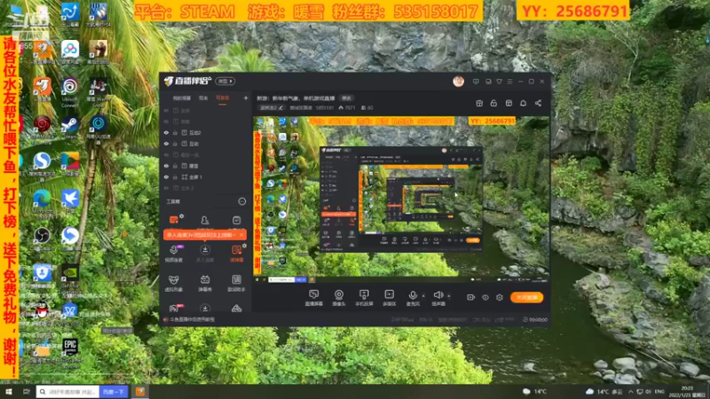Open the first orange toolbox tool
The image size is (710, 399).
click(174, 219)
